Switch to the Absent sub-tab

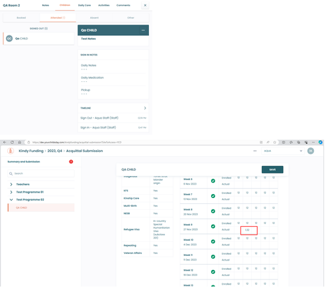pyautogui.click(x=94, y=18)
